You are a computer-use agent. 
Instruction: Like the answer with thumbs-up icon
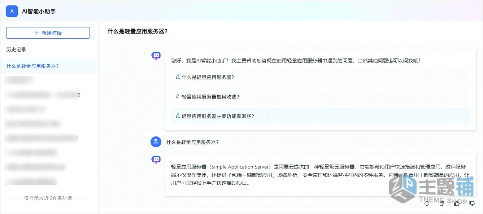coord(457,204)
